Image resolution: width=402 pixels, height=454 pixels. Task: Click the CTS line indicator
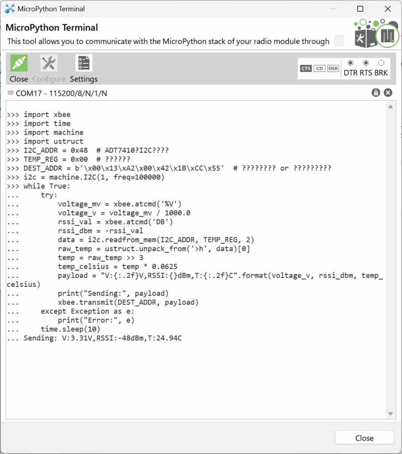306,68
